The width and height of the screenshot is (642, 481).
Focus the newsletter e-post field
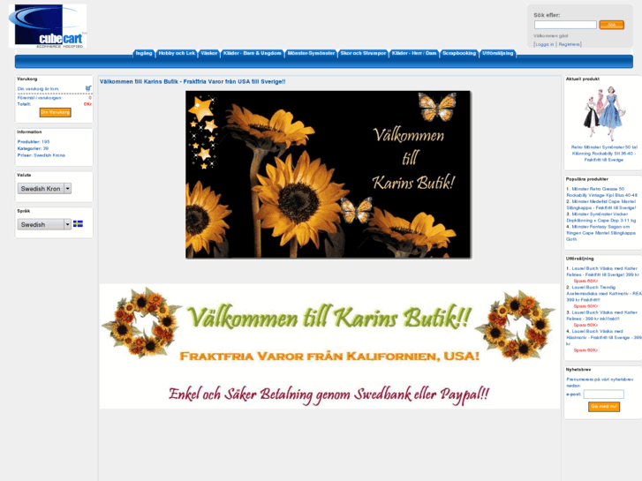pyautogui.click(x=603, y=395)
